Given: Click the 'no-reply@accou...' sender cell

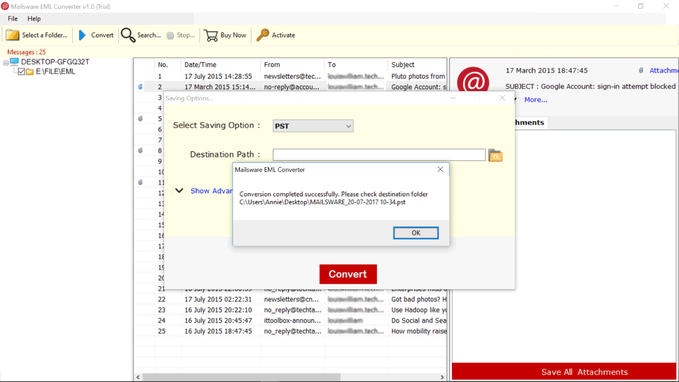Looking at the screenshot, I should (x=292, y=87).
